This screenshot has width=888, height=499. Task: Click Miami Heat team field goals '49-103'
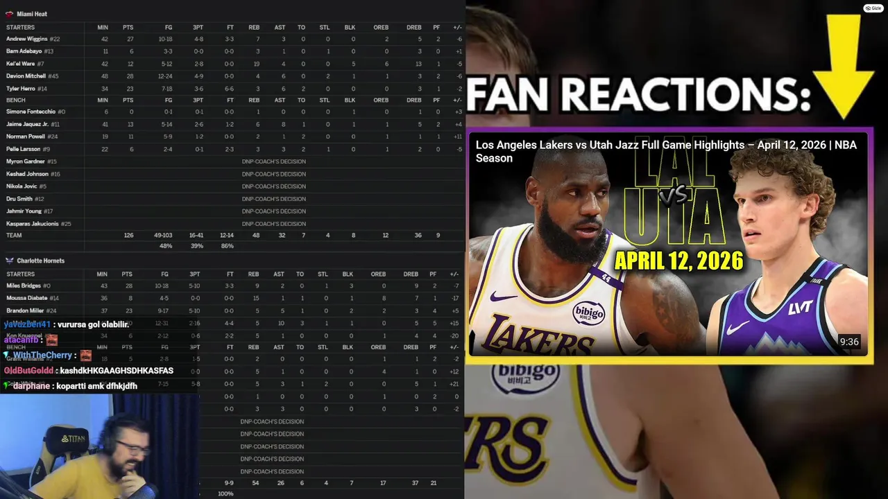(162, 235)
